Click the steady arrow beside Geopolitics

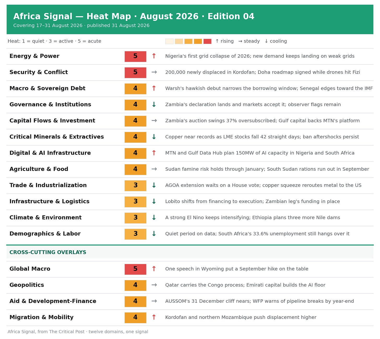(x=154, y=285)
